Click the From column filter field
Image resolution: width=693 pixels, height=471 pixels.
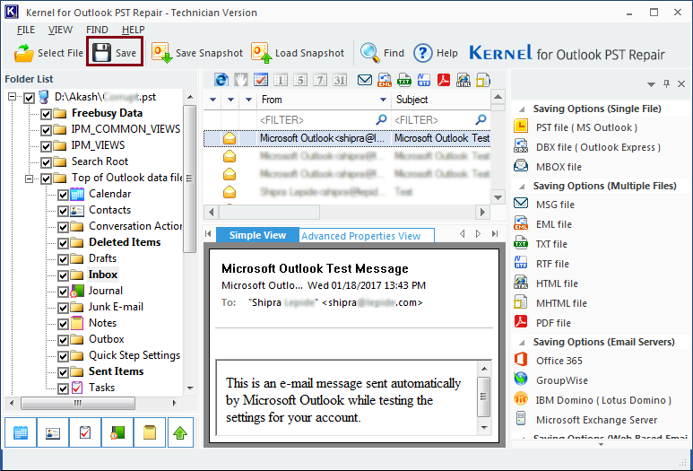tap(316, 119)
